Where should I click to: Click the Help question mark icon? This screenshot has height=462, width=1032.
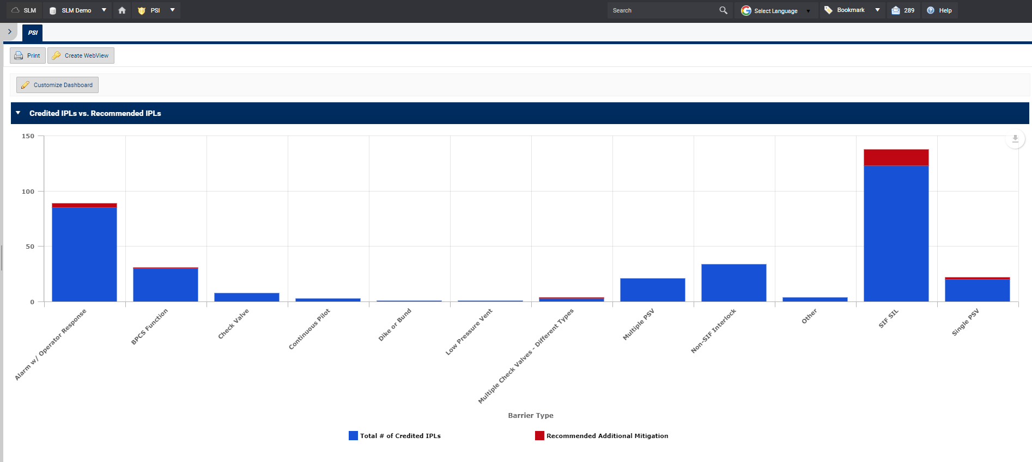point(931,10)
